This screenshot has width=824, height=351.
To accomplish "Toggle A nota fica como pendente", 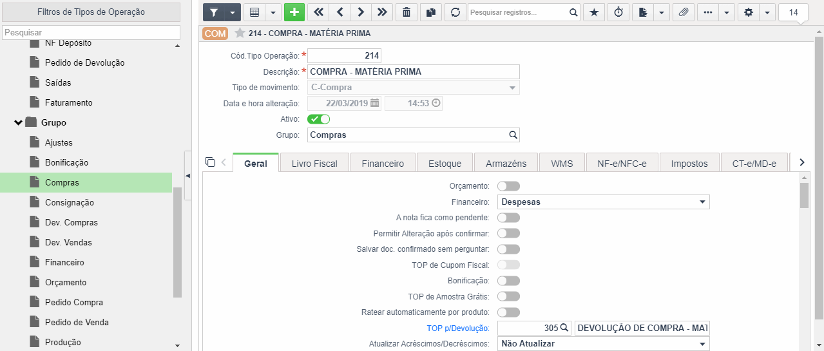I will click(508, 218).
